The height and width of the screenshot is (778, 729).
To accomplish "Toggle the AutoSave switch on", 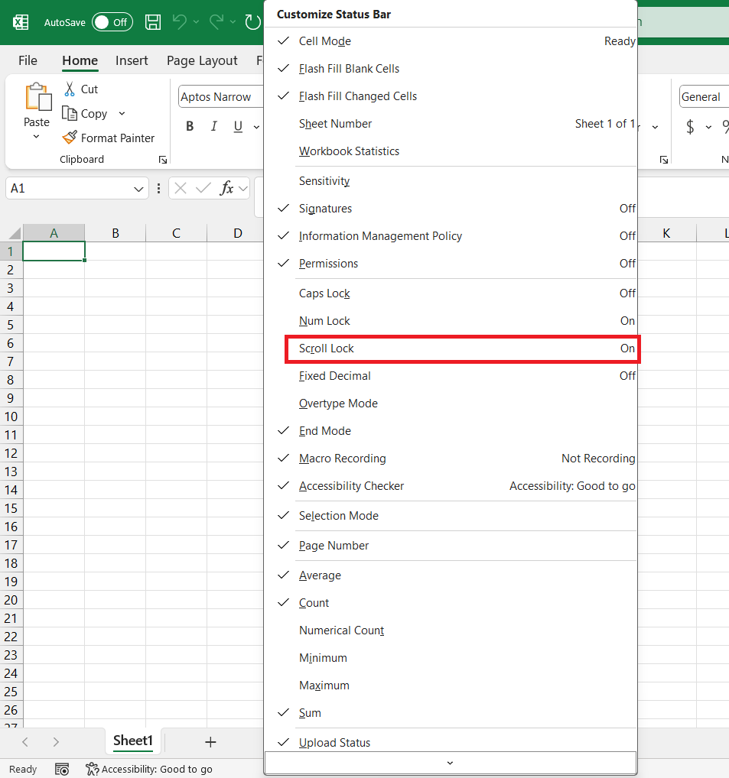I will pyautogui.click(x=112, y=22).
